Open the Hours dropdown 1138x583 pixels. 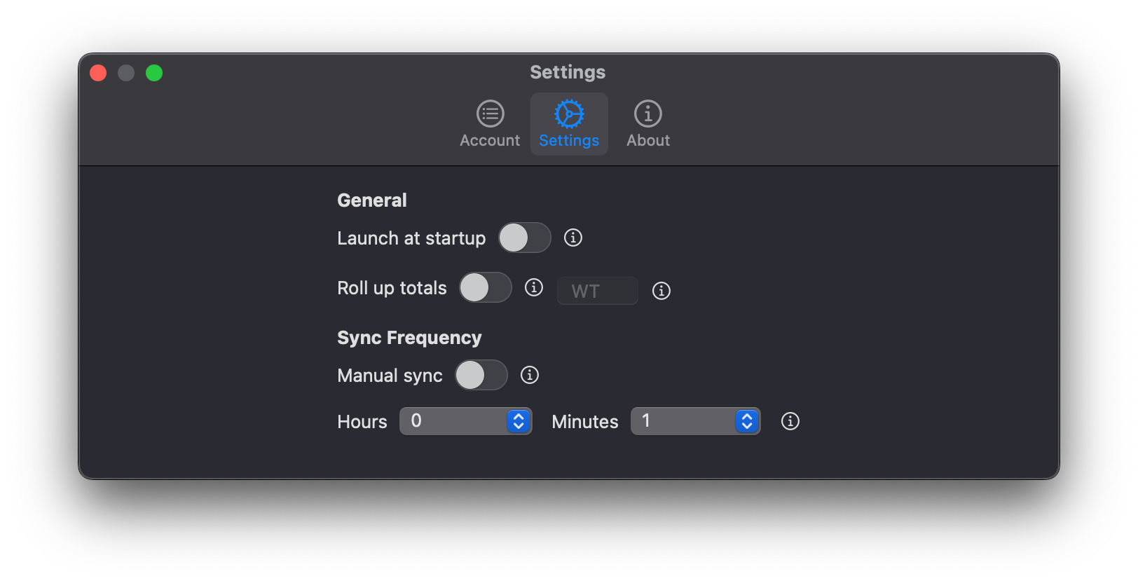466,421
